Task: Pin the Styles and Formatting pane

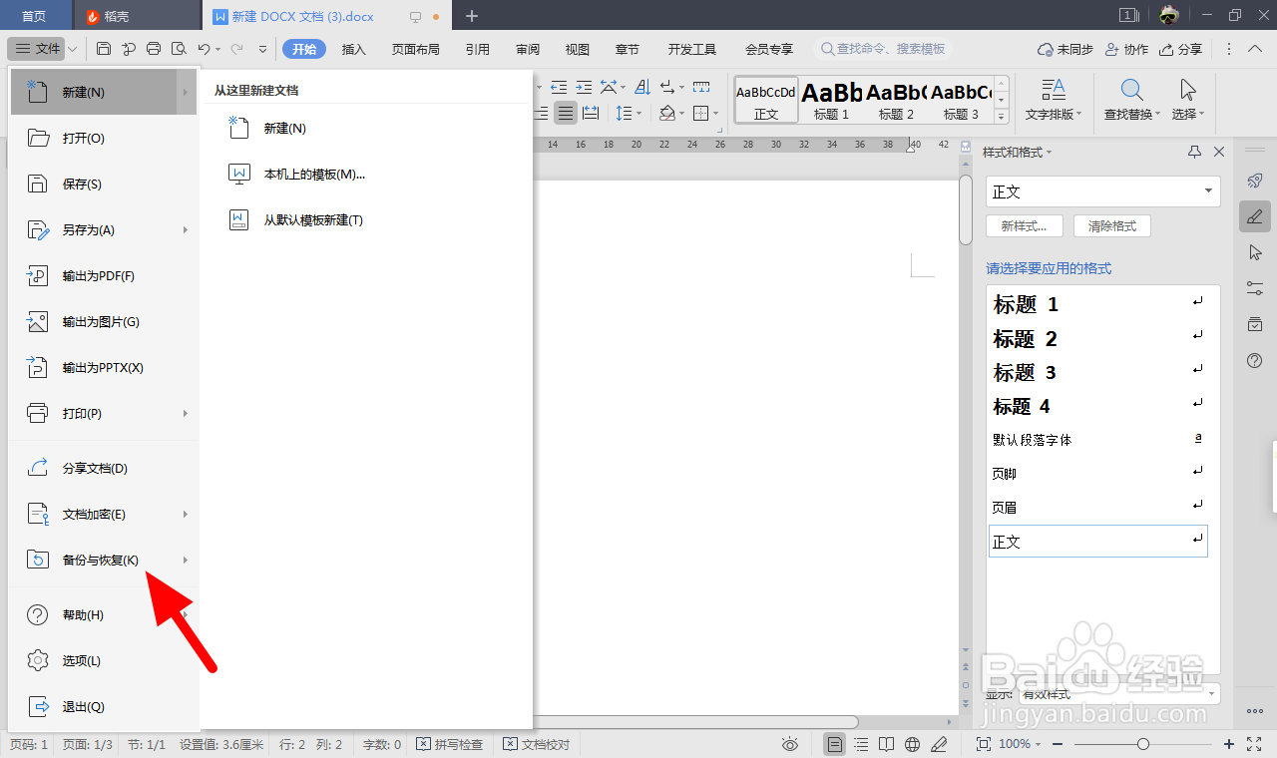Action: [1195, 152]
